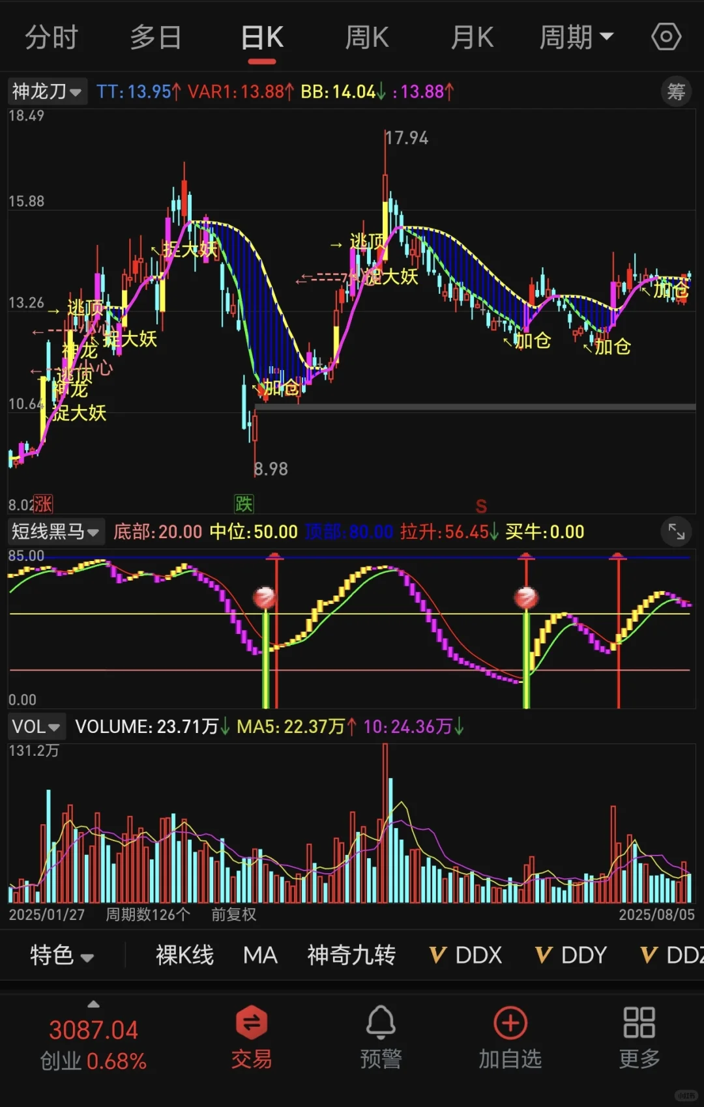704x1107 pixels.
Task: Tap the 加自选 add-to-watchlist icon
Action: [x=510, y=1036]
